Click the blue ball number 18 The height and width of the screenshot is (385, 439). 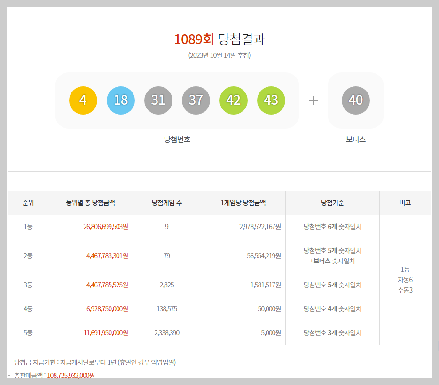coord(121,100)
